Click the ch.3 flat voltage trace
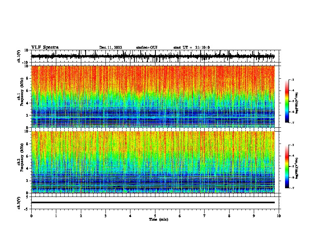This screenshot has width=314, height=242. point(153,202)
